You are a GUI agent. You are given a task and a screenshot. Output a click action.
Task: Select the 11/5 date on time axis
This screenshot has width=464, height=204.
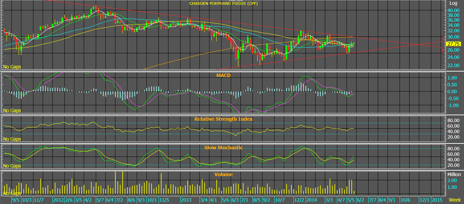tap(164, 200)
